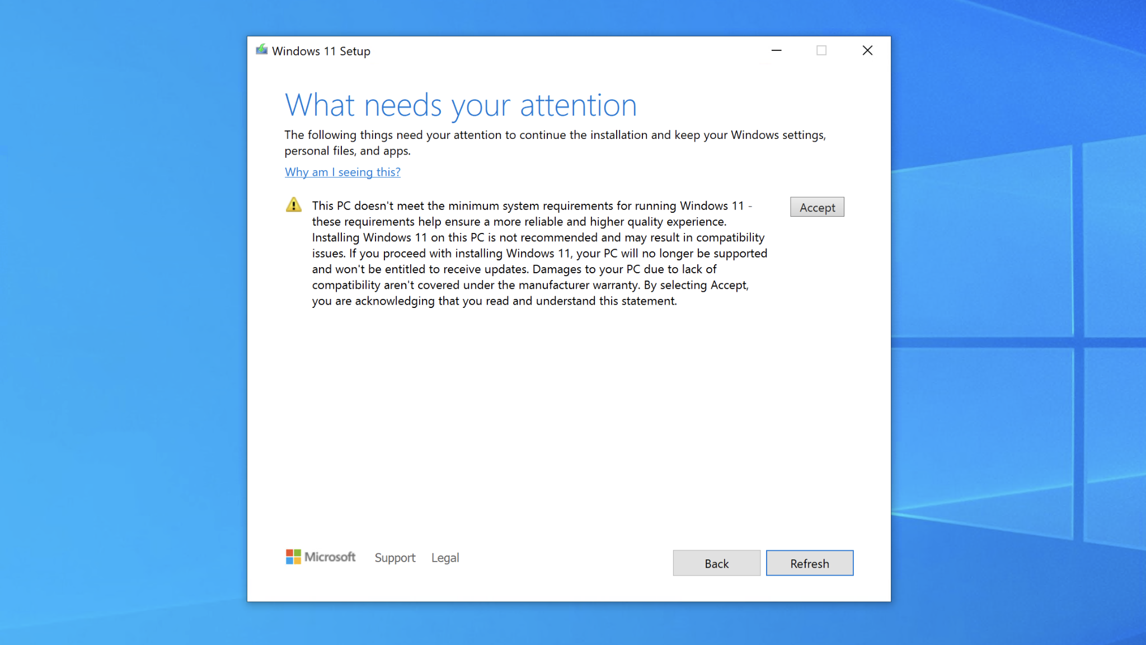The image size is (1146, 645).
Task: Click the "Windows 11 Setup" title text
Action: tap(321, 50)
